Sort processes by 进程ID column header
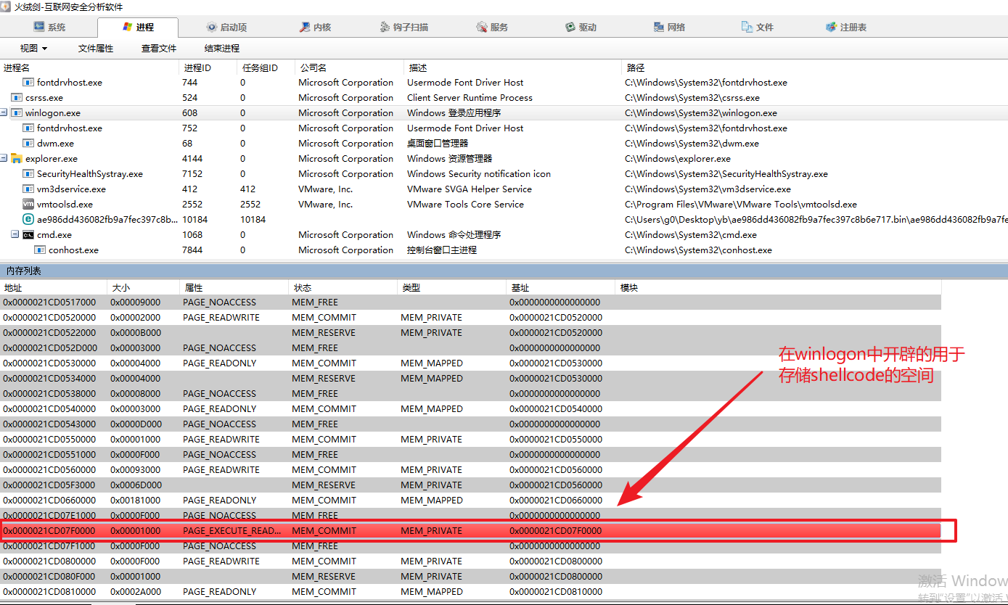1008x605 pixels. pos(197,67)
